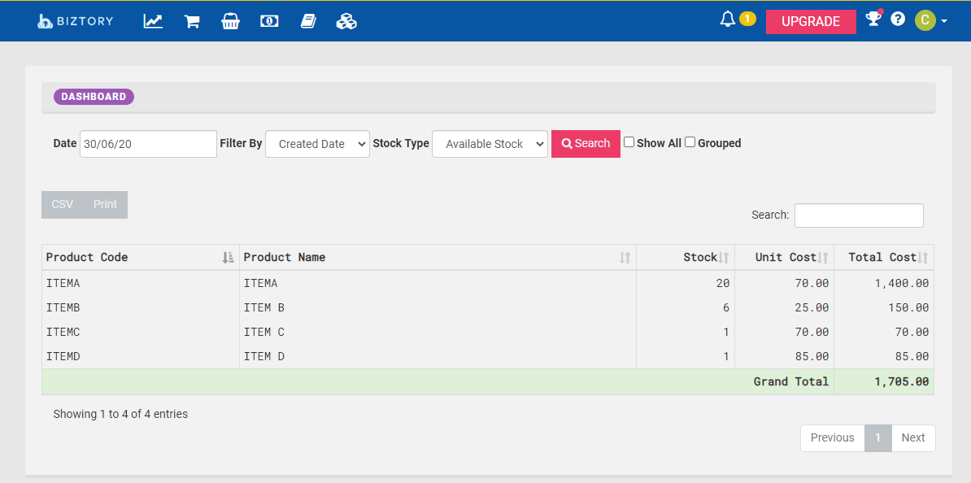
Task: Open the shopping basket icon
Action: [x=230, y=21]
